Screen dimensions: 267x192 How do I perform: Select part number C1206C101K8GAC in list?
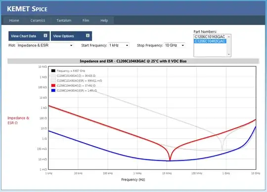210,37
